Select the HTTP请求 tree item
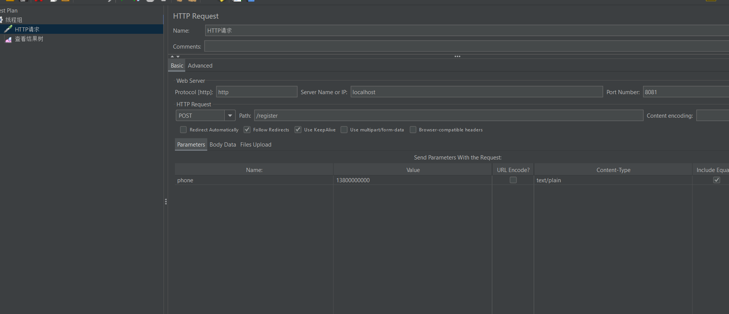The height and width of the screenshot is (314, 729). click(27, 29)
